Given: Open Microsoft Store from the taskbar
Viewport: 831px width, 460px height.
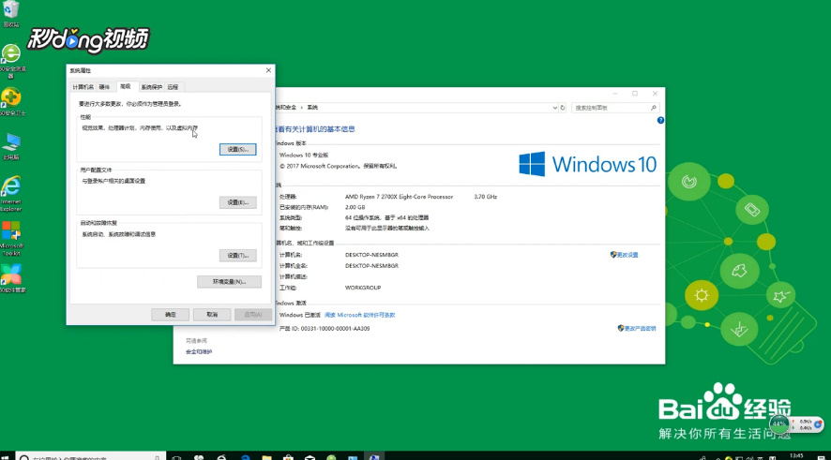Looking at the screenshot, I should click(x=288, y=457).
